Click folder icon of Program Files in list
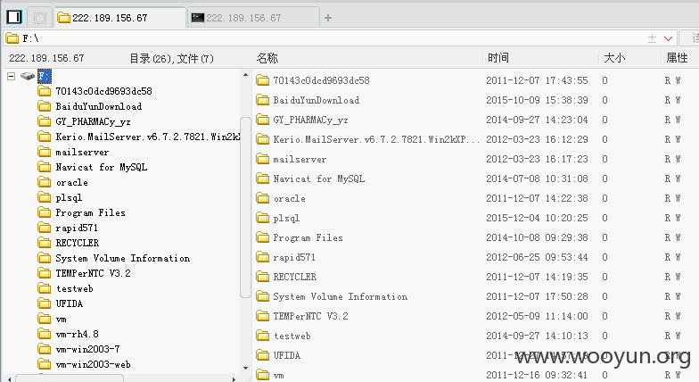 [262, 237]
